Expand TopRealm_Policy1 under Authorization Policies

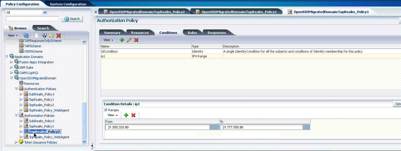[x=21, y=126]
